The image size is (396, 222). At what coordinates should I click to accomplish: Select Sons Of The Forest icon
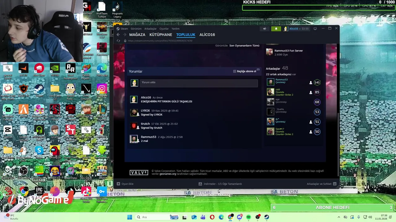coord(55,113)
